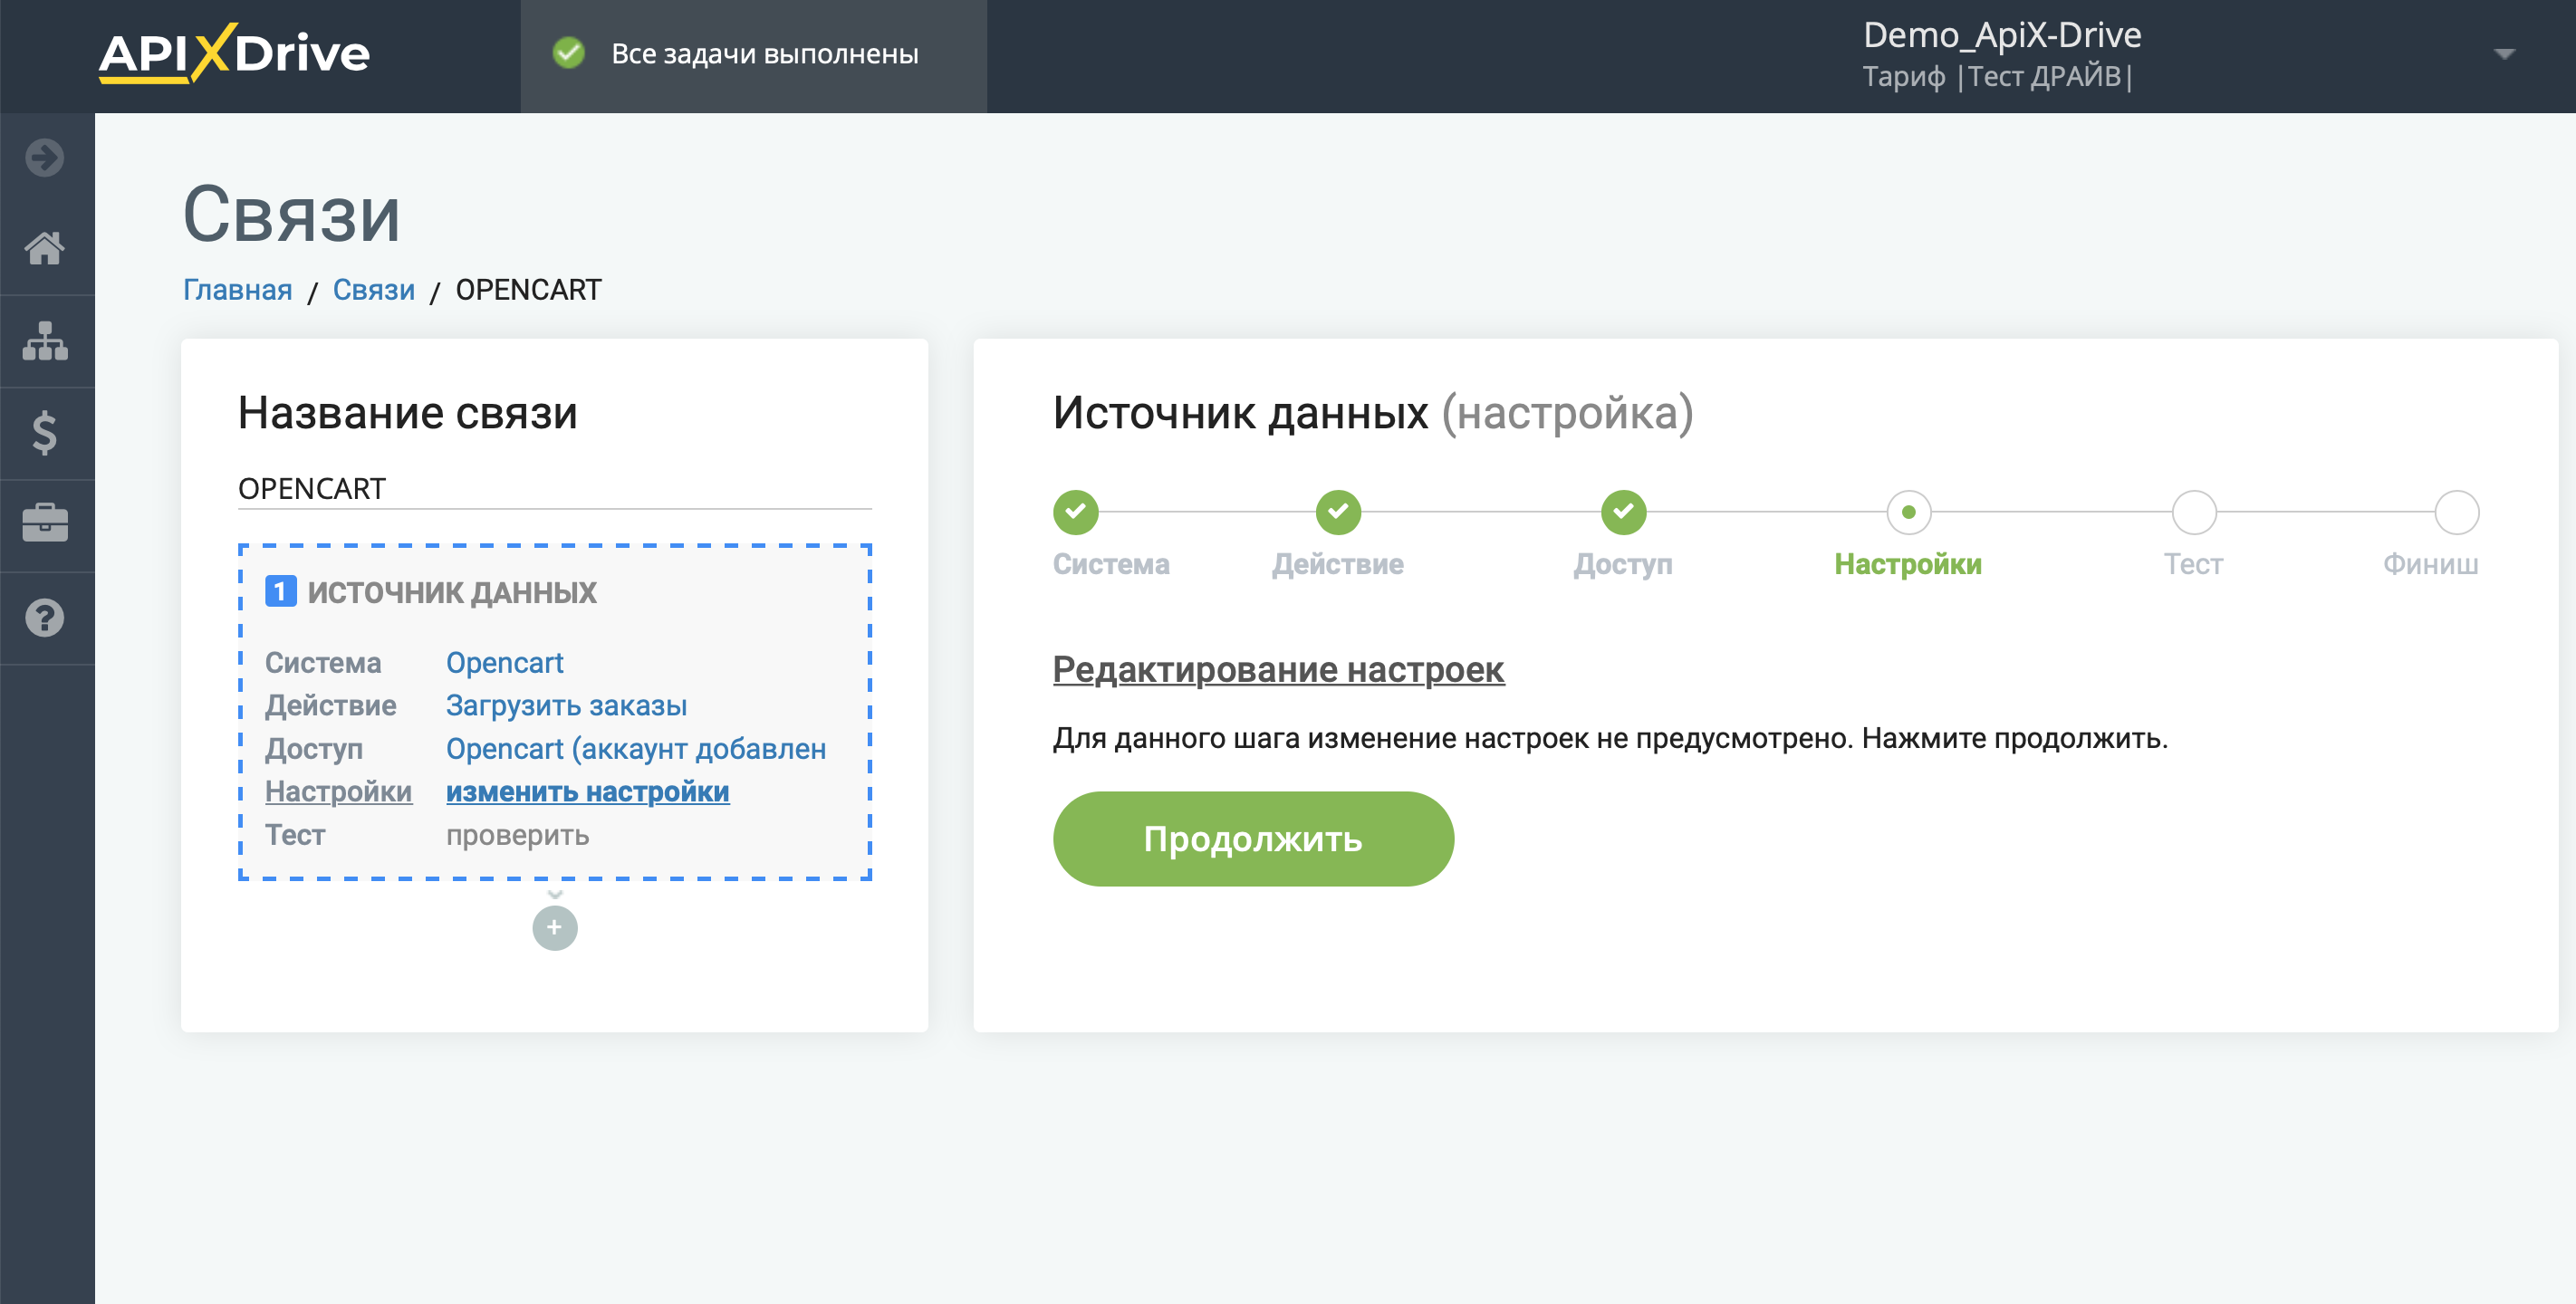Click the Связи page title

pyautogui.click(x=291, y=215)
